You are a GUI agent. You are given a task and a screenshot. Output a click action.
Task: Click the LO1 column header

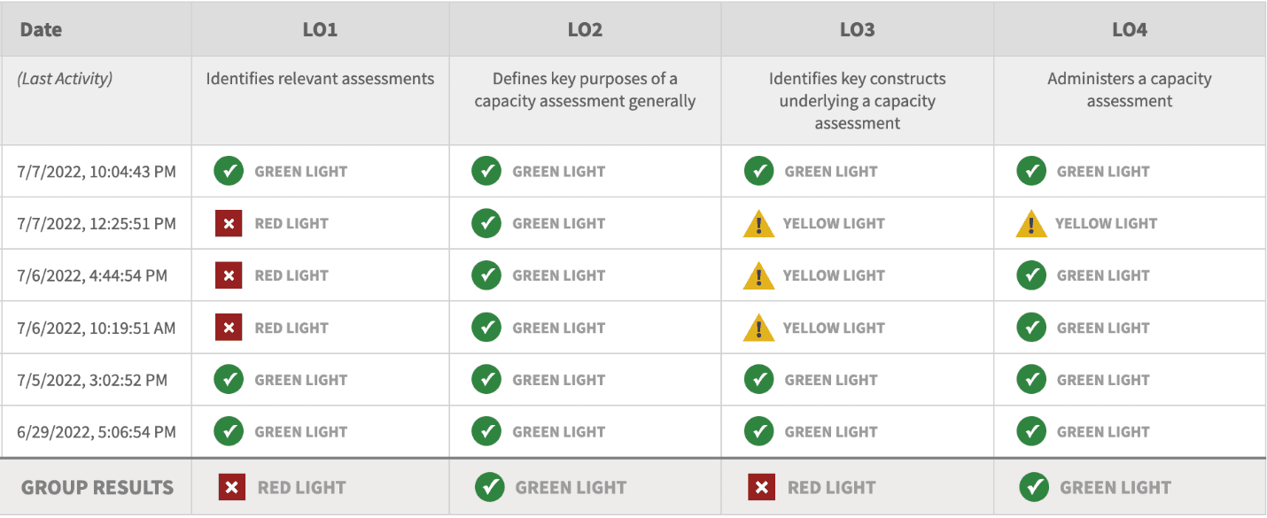(x=320, y=29)
